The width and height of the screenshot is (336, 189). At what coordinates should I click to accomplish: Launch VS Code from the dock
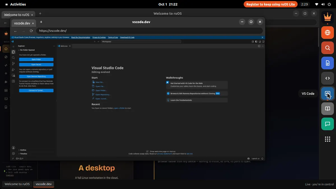(327, 93)
